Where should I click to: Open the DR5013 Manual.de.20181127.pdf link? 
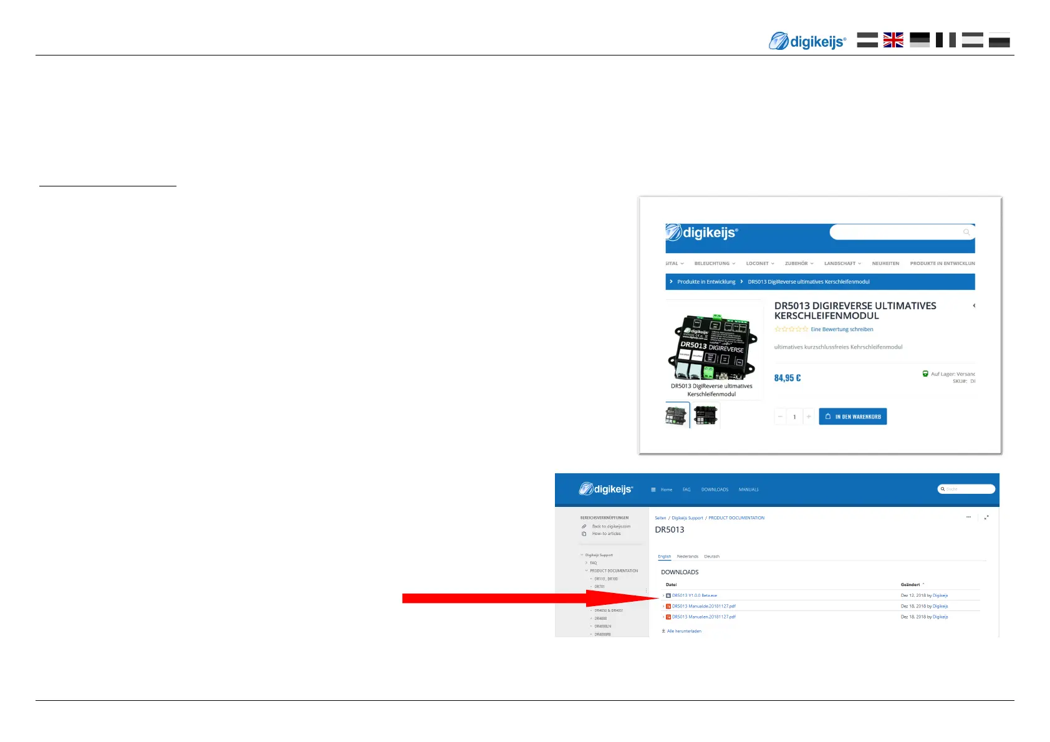(704, 606)
